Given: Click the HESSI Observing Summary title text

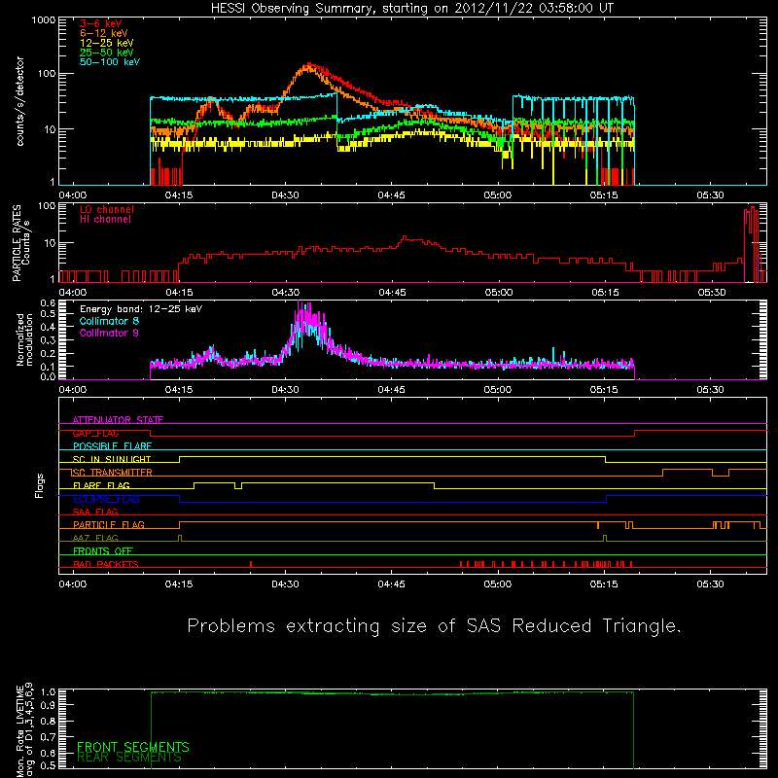Looking at the screenshot, I should point(411,9).
